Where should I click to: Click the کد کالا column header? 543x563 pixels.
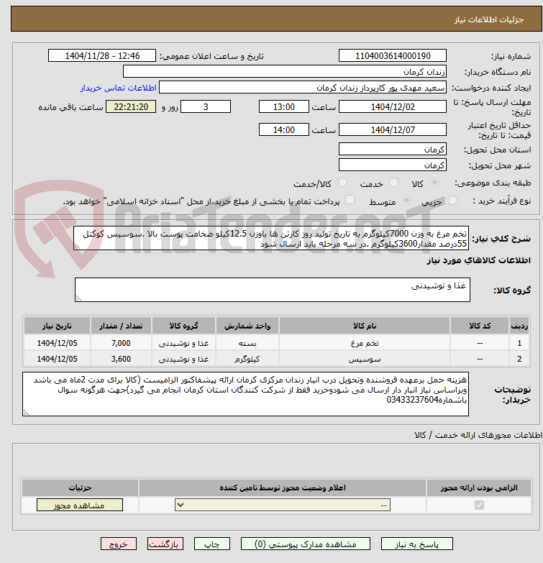pyautogui.click(x=480, y=326)
